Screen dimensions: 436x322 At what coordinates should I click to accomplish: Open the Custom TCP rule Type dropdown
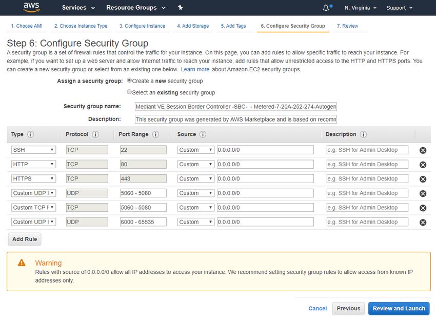[x=33, y=208]
